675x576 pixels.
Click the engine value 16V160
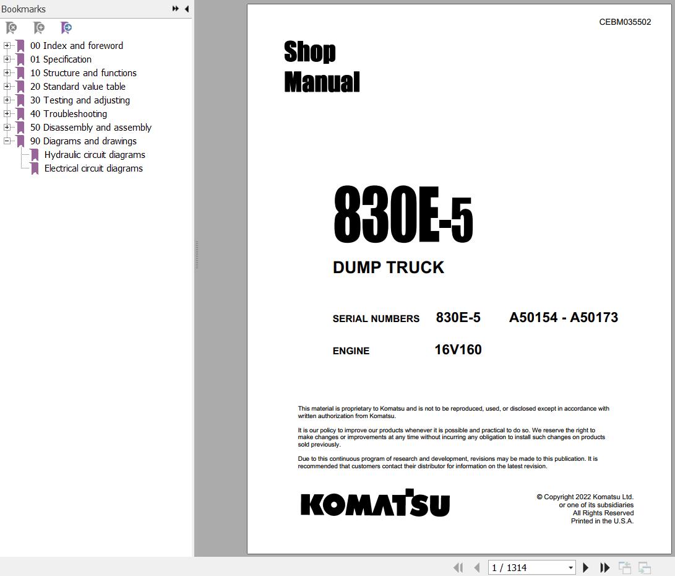(458, 349)
